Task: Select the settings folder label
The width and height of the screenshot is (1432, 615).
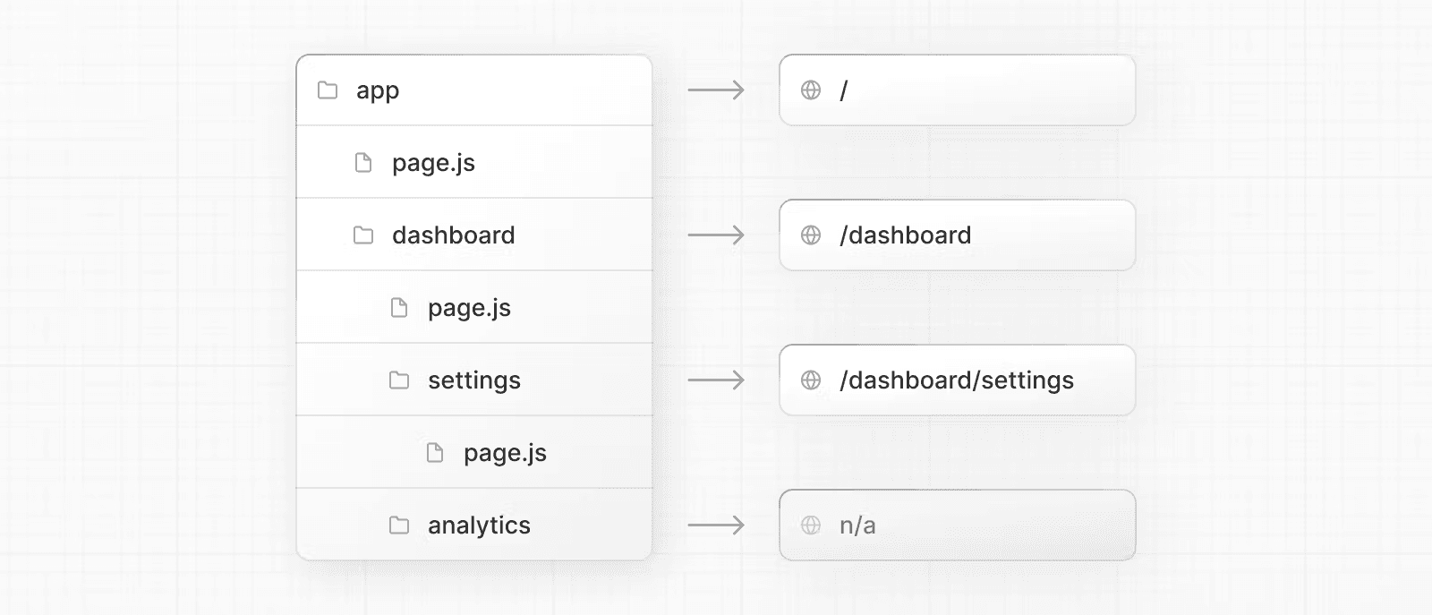Action: click(x=474, y=380)
